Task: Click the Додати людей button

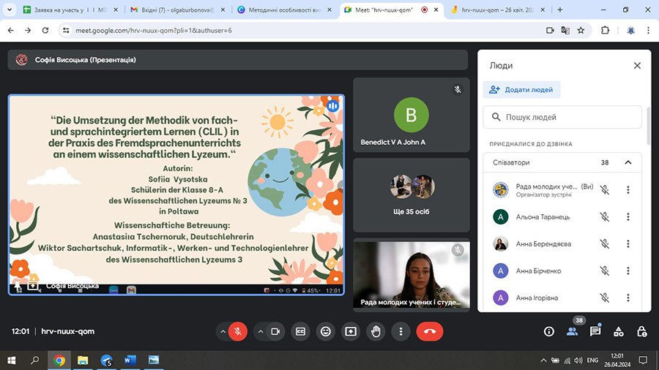Action: 522,89
